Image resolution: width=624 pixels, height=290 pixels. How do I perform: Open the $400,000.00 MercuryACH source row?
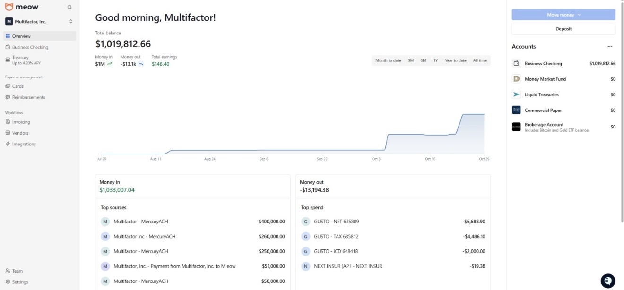193,221
